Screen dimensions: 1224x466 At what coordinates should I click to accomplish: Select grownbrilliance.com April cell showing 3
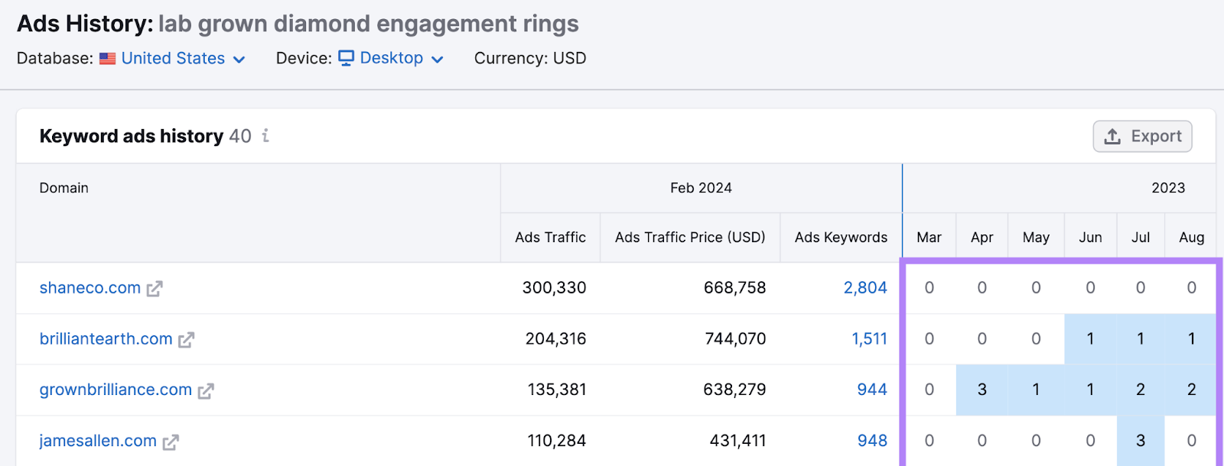[981, 390]
